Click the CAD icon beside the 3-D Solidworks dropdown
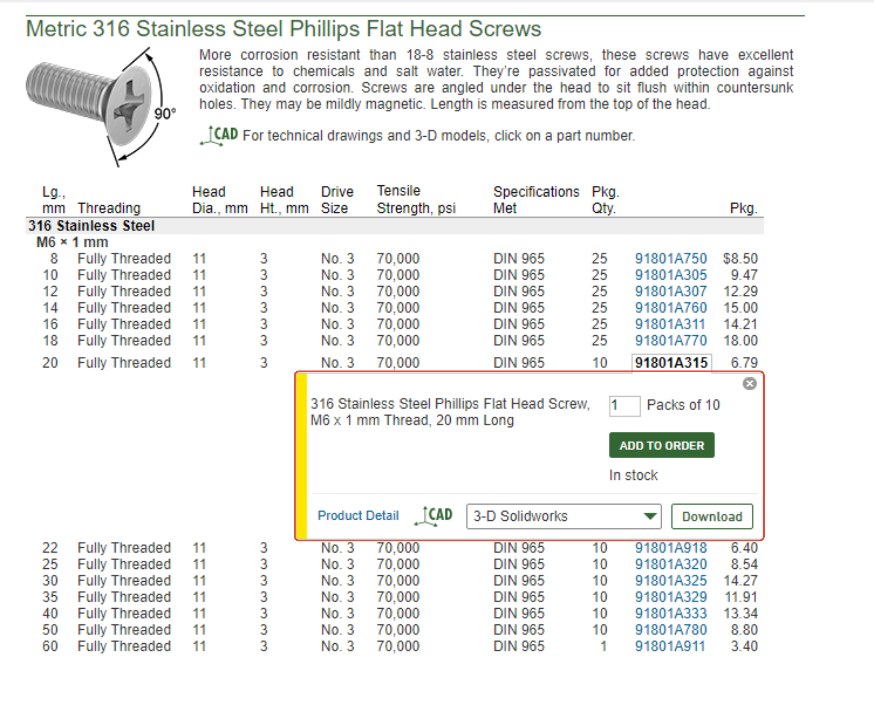The image size is (874, 705). 434,516
